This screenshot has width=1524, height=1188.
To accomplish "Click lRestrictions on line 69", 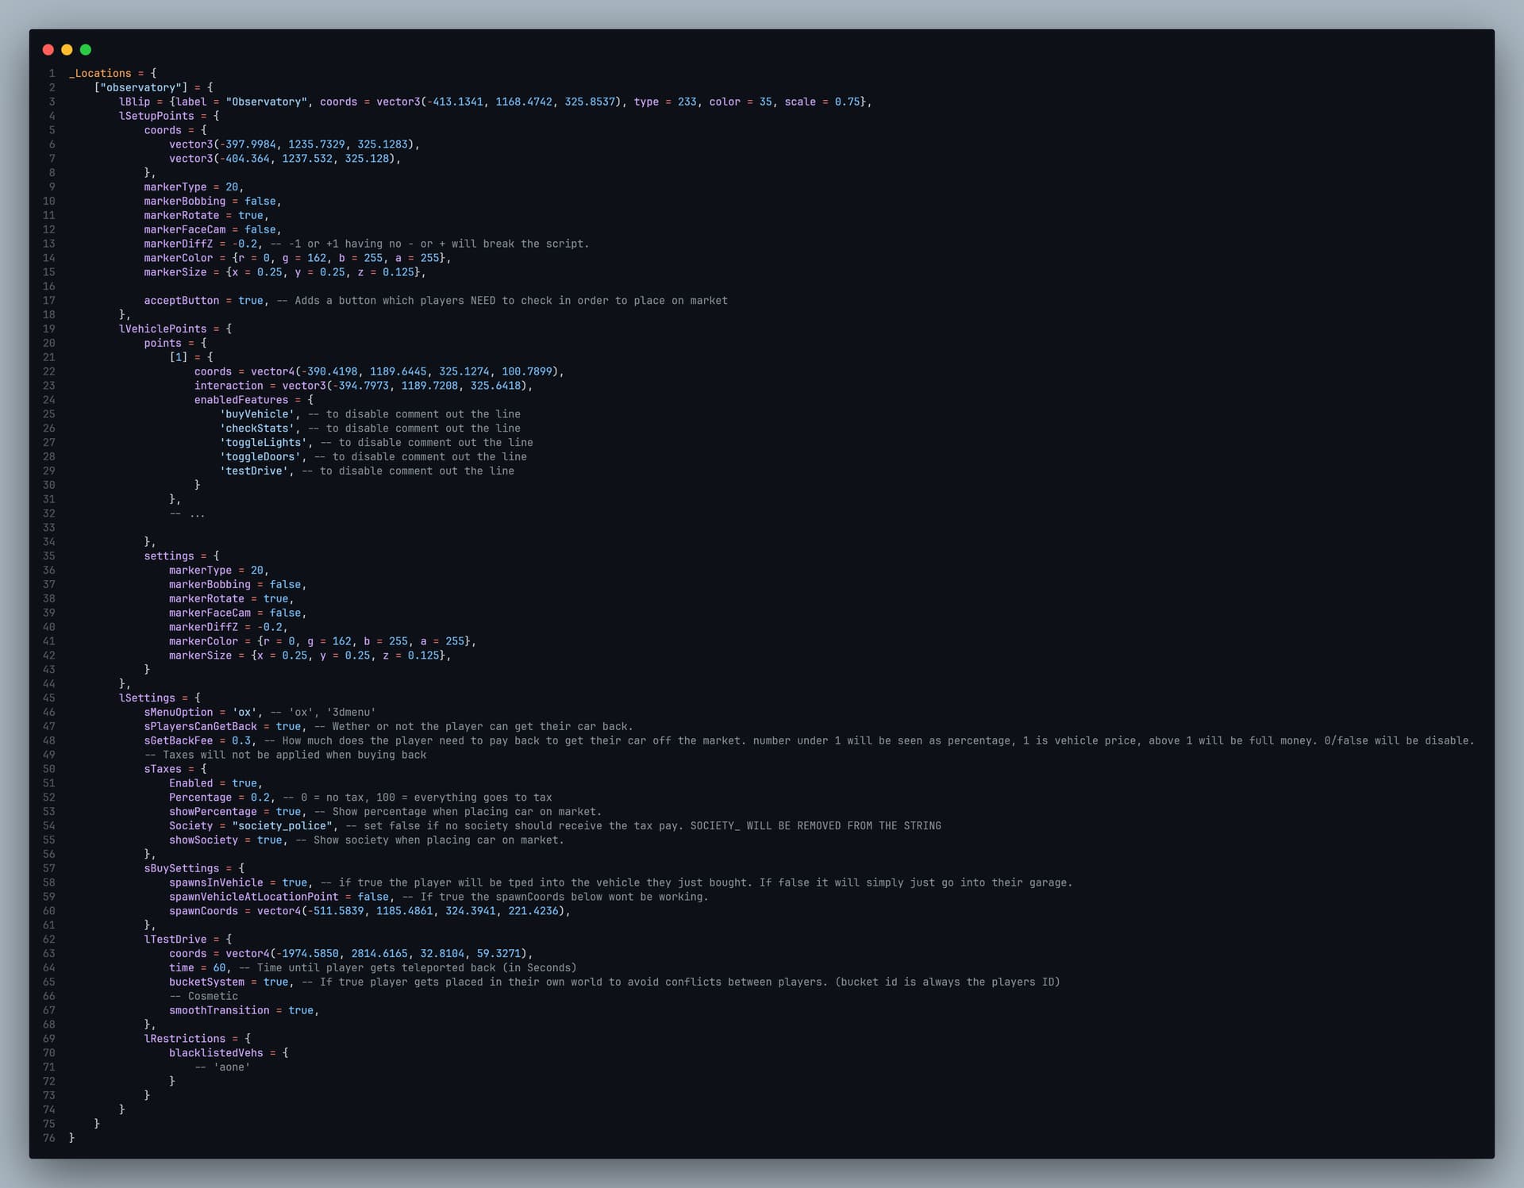I will pos(185,1039).
